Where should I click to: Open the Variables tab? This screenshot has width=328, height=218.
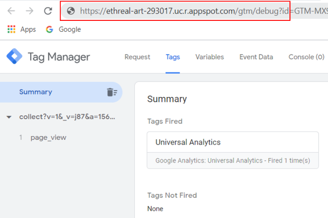210,57
